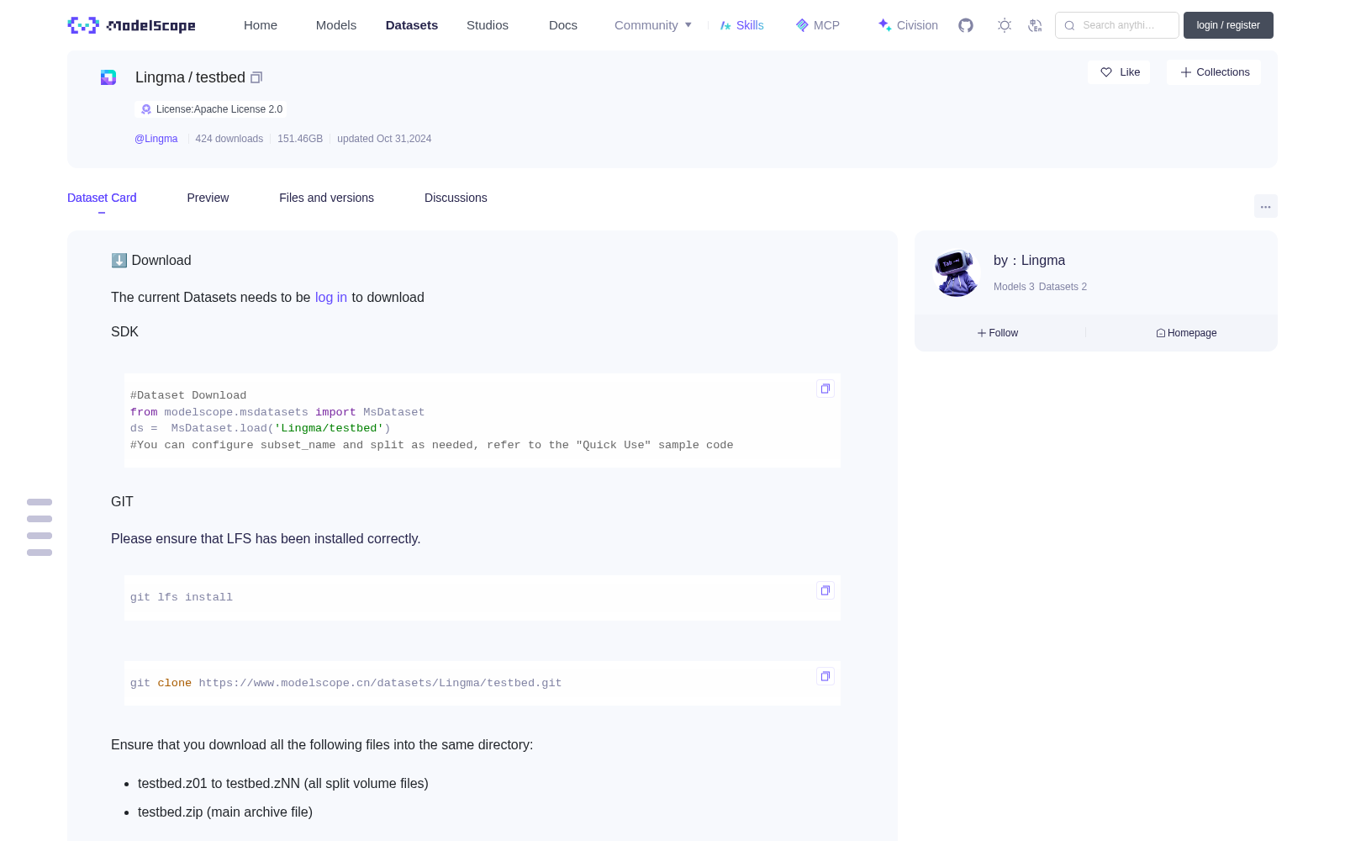Image resolution: width=1345 pixels, height=841 pixels.
Task: Click the SDK section heading
Action: pos(124,332)
